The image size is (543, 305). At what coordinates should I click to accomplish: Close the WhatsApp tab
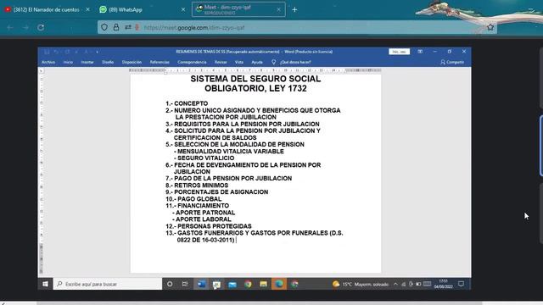[x=183, y=9]
